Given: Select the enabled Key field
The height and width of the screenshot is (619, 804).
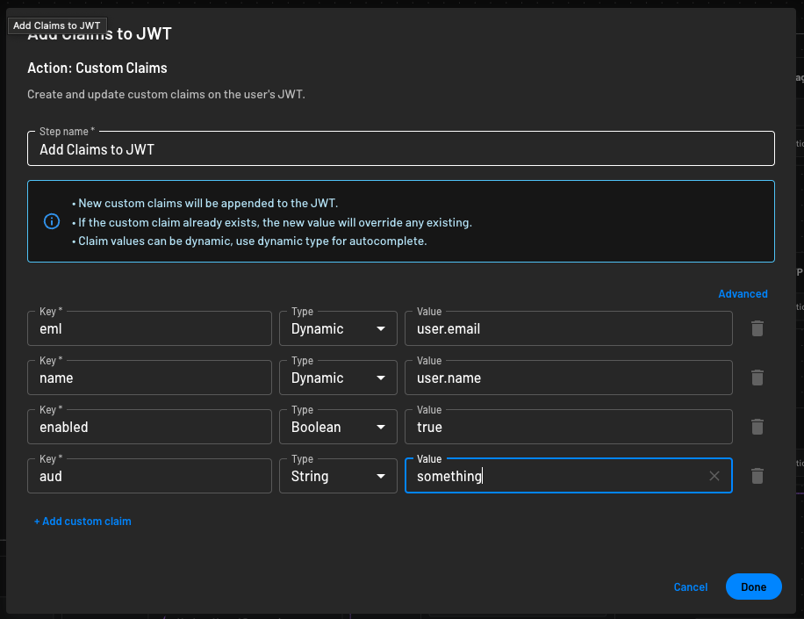Looking at the screenshot, I should pyautogui.click(x=149, y=427).
